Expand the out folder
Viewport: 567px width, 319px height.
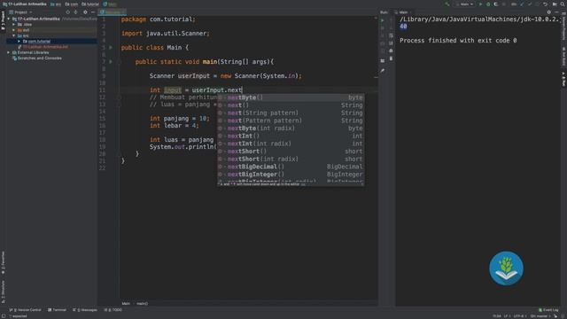coord(14,30)
